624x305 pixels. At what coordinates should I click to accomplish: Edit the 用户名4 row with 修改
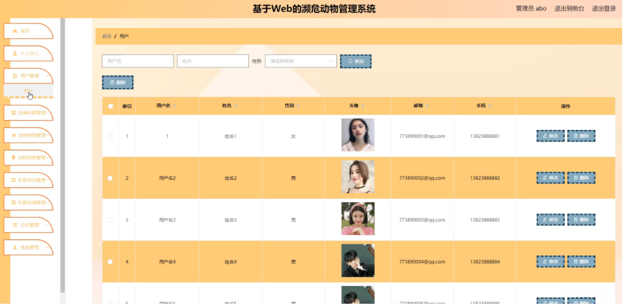550,262
